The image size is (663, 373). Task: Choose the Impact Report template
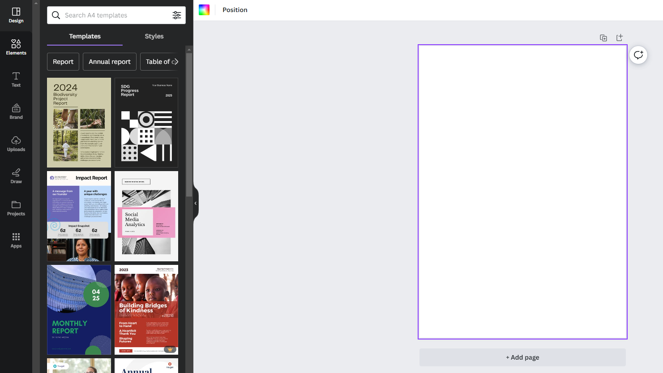tap(79, 216)
